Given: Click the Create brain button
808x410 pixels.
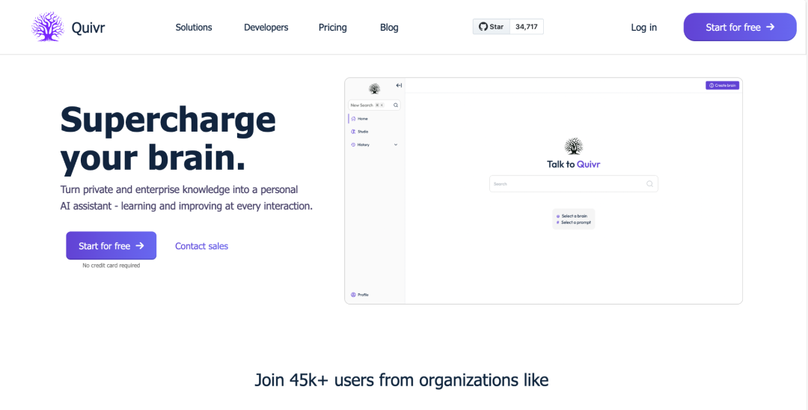Looking at the screenshot, I should click(x=722, y=85).
